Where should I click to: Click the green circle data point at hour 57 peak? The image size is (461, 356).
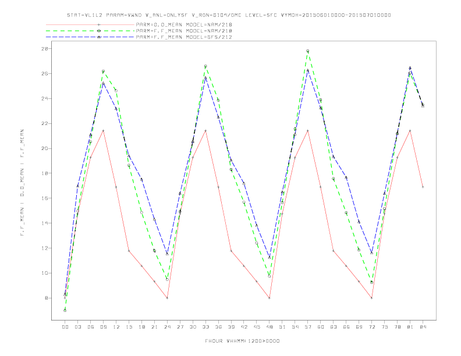308,51
